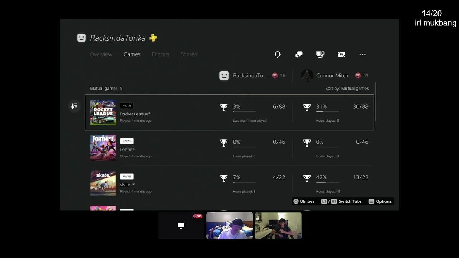Open the three-dot more options menu

pos(363,54)
